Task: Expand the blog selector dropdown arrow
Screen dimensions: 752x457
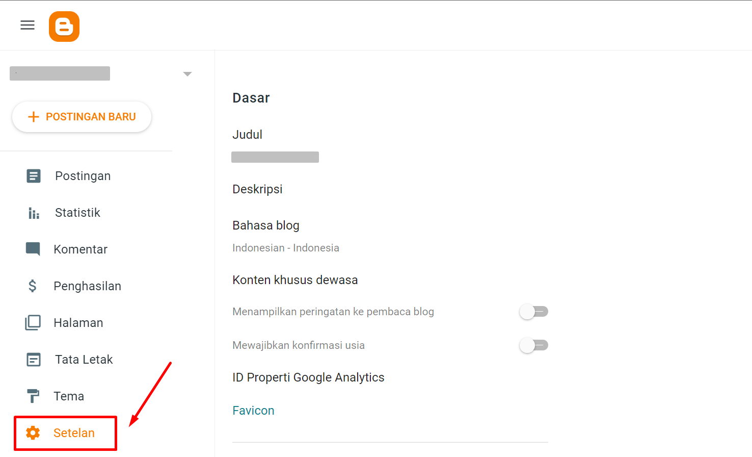Action: (187, 74)
